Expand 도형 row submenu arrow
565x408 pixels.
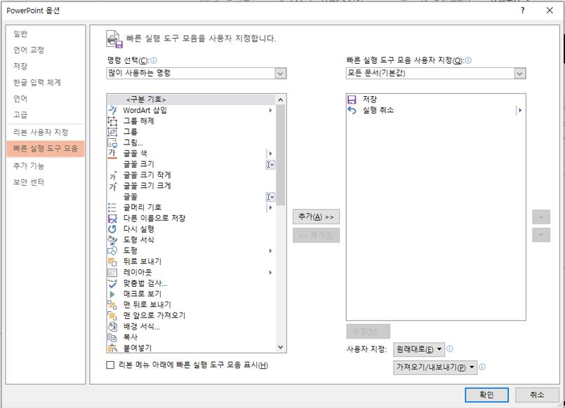(x=270, y=250)
